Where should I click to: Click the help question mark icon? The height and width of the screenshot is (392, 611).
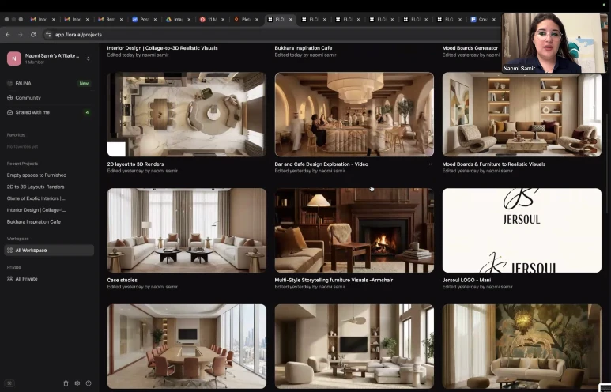88,383
